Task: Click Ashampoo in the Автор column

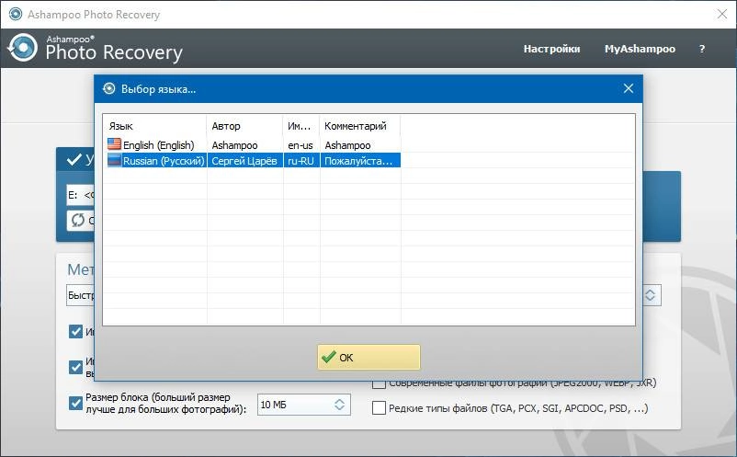Action: pyautogui.click(x=234, y=145)
